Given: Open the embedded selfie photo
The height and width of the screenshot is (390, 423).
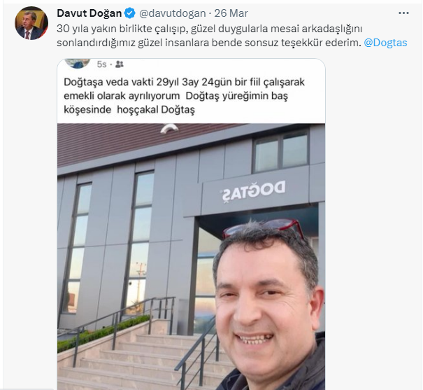Looking at the screenshot, I should 191,256.
